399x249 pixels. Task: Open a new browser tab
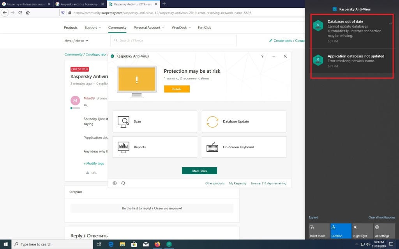click(164, 4)
